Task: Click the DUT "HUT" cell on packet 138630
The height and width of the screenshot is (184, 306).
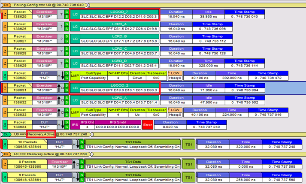Action: [45, 76]
